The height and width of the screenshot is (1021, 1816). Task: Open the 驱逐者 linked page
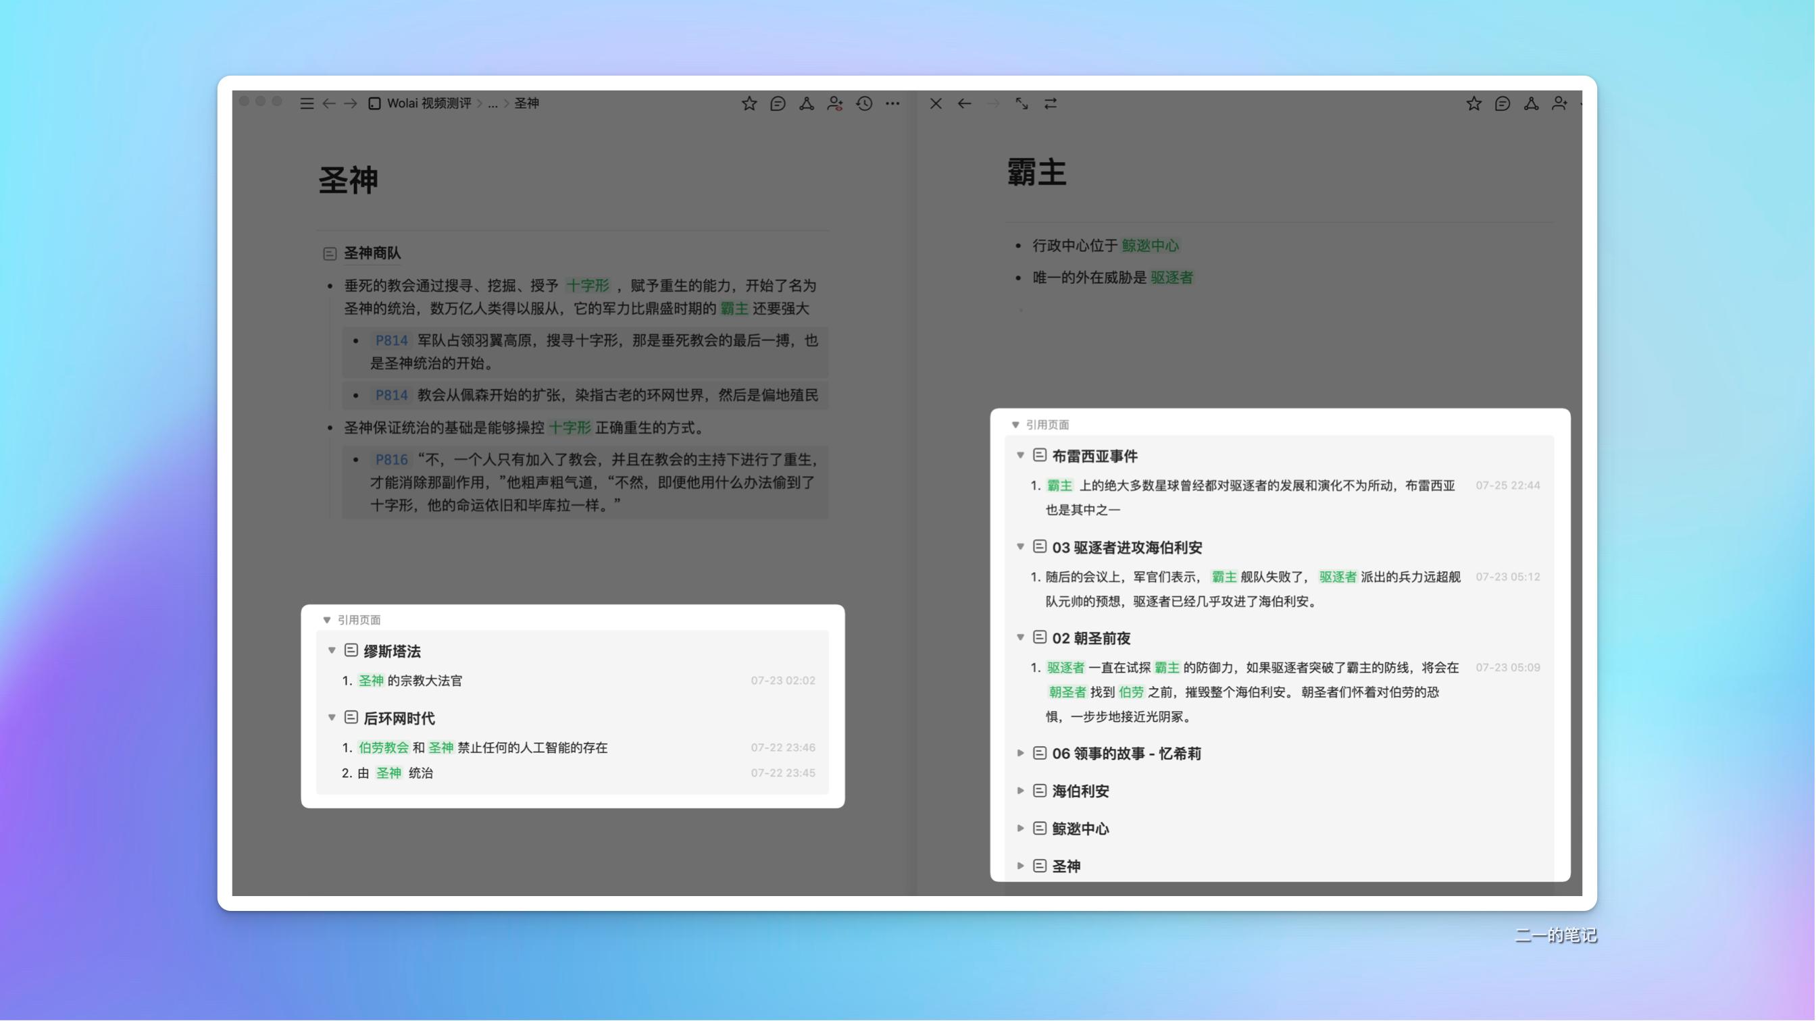click(1170, 278)
